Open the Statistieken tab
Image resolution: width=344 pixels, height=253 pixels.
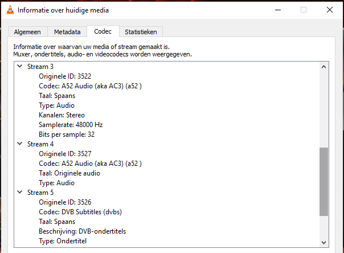coord(141,32)
